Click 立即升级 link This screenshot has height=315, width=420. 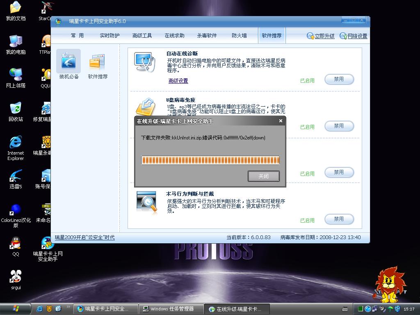coord(321,36)
